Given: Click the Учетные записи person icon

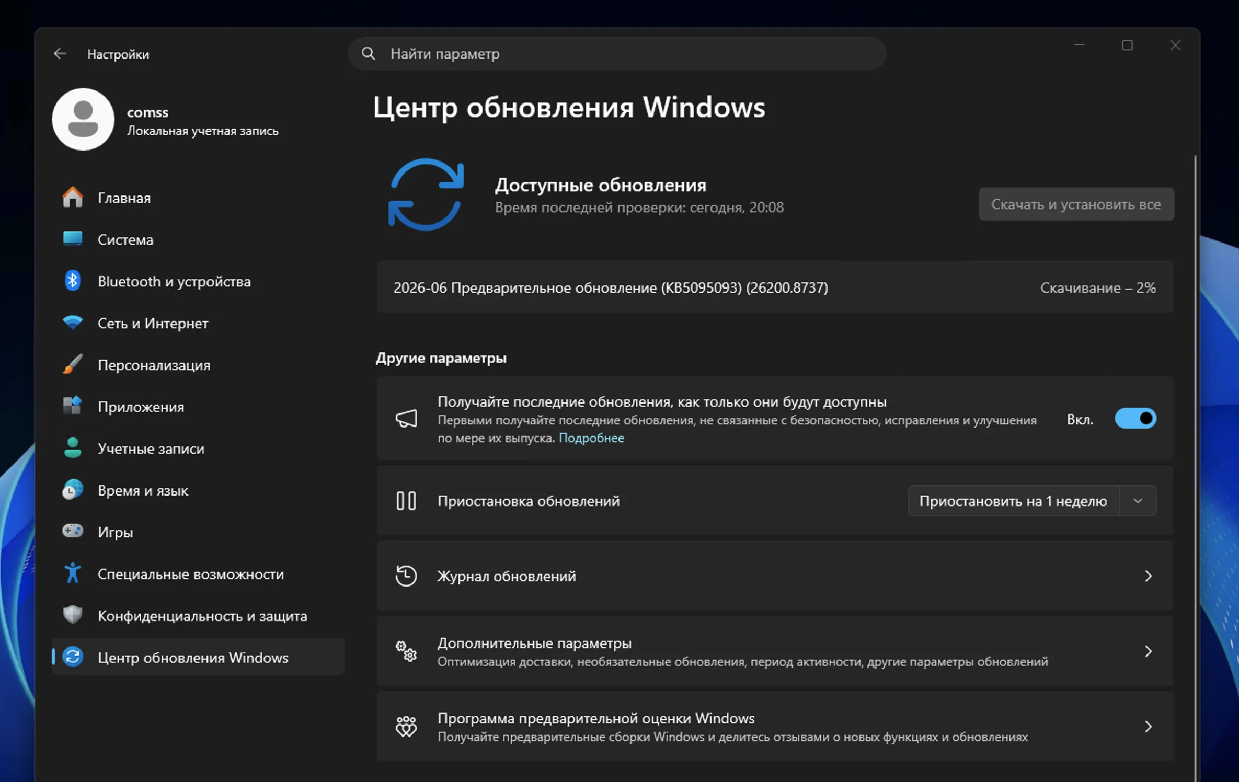Looking at the screenshot, I should [x=73, y=448].
